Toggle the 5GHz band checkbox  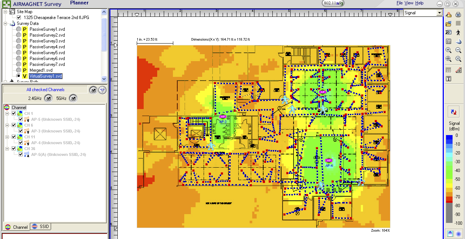pyautogui.click(x=73, y=98)
